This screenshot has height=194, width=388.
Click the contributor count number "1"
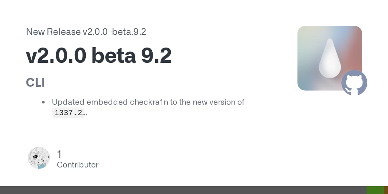tap(59, 154)
